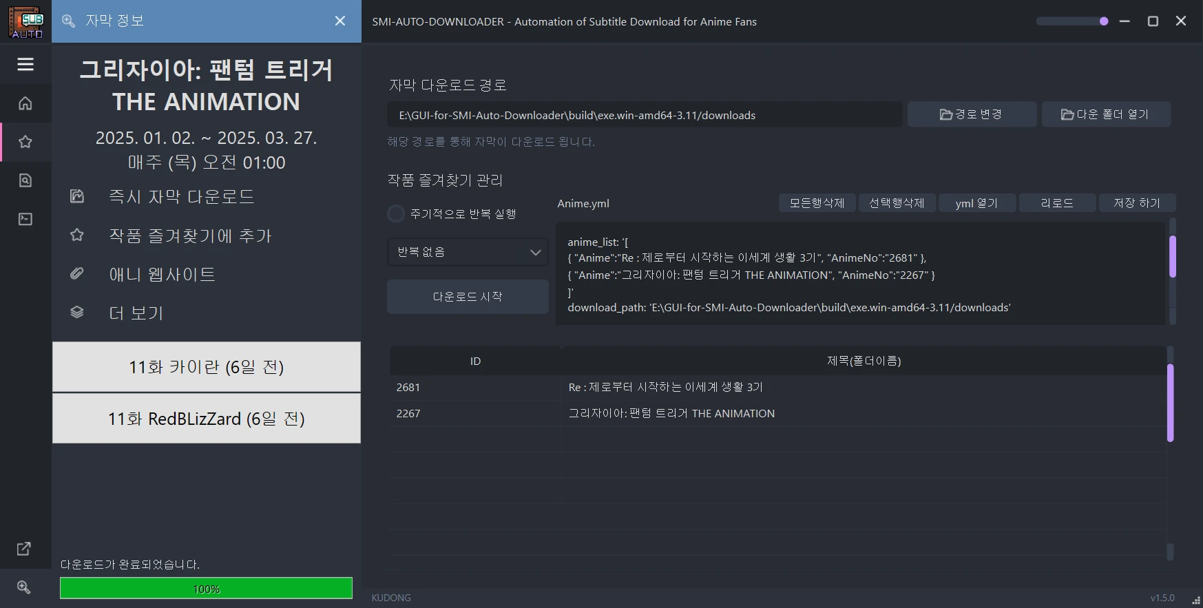Click 다운로드 시작 button
The width and height of the screenshot is (1203, 608).
click(x=468, y=297)
